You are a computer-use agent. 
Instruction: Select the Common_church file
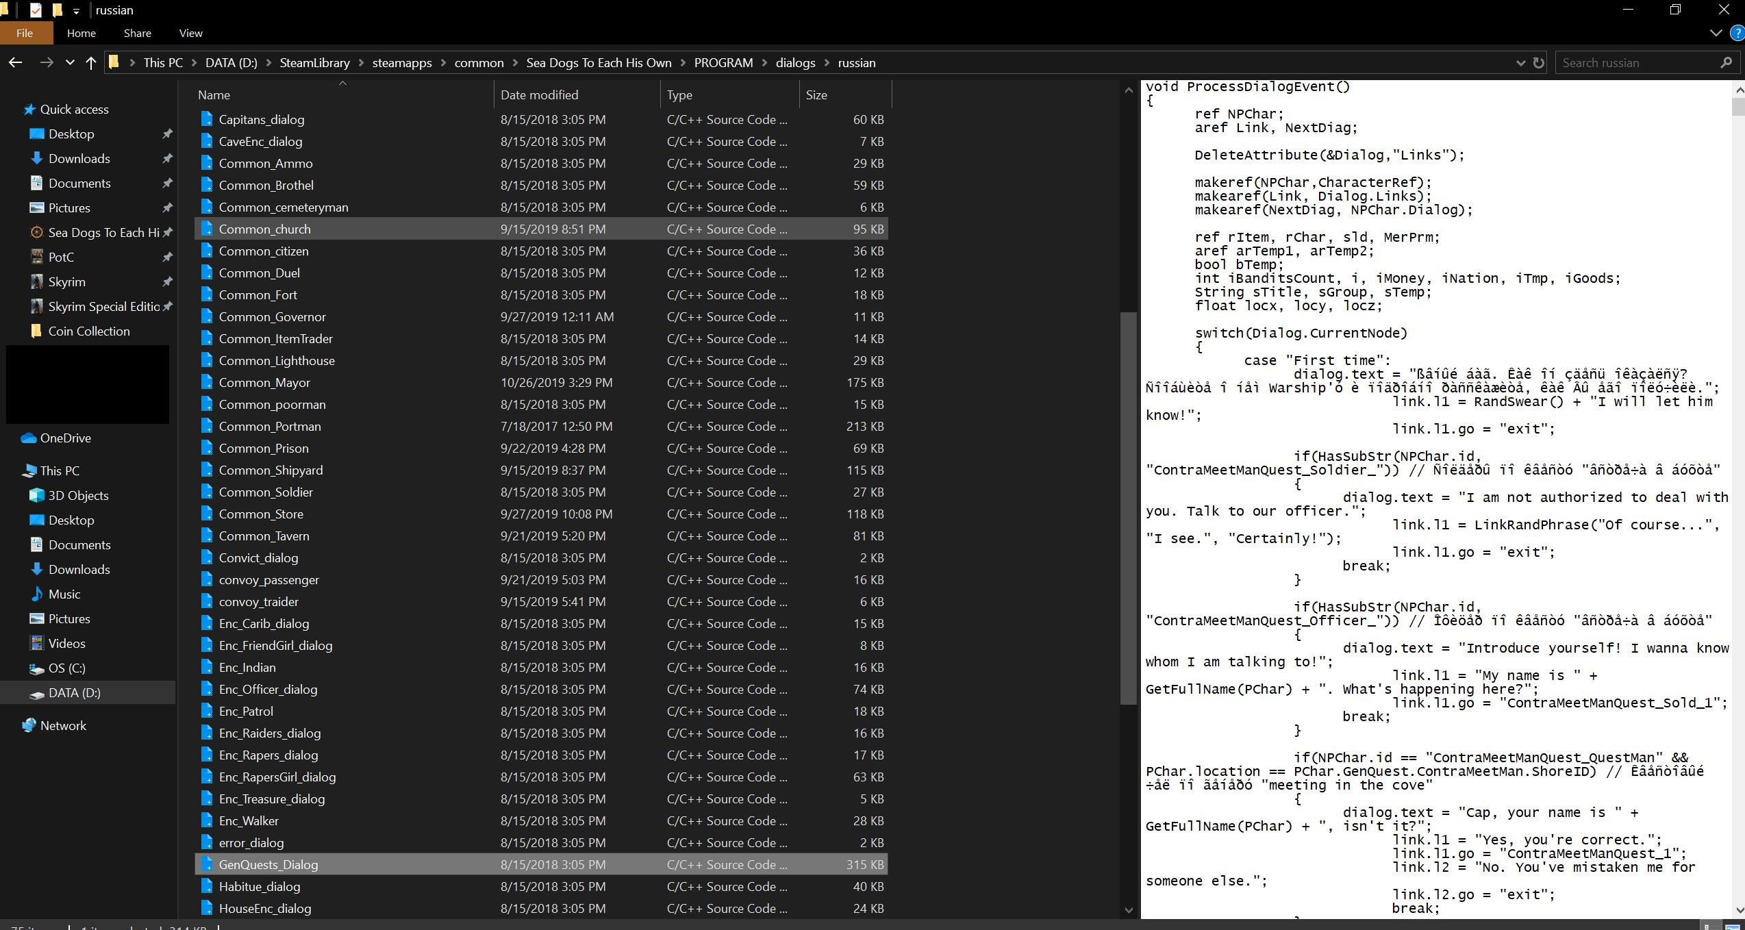pos(542,229)
